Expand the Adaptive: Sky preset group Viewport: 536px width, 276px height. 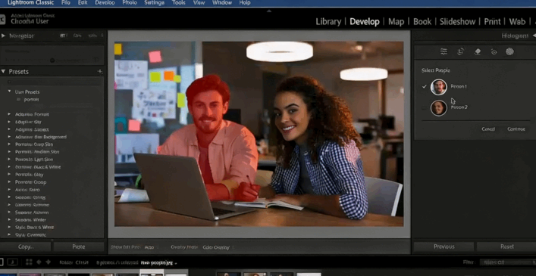[x=9, y=122]
